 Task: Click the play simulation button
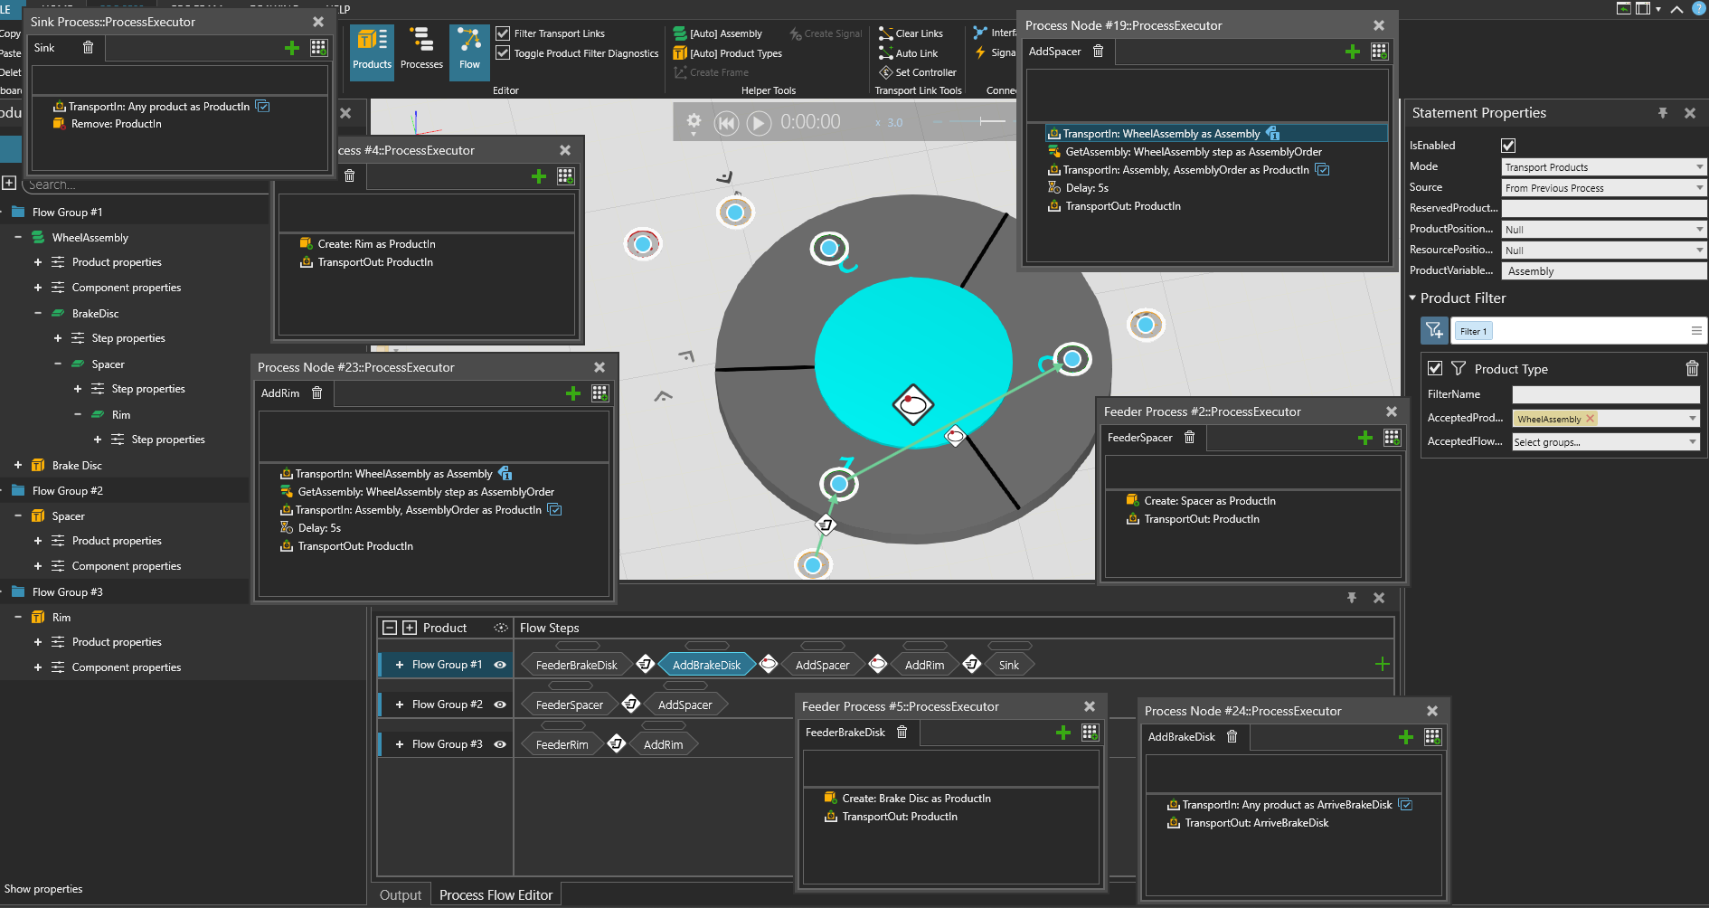[x=759, y=123]
